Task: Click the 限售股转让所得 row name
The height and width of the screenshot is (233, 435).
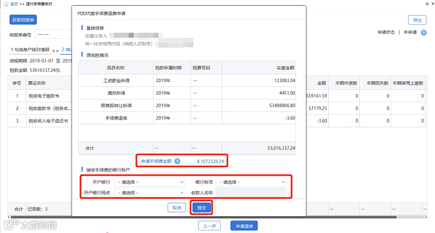Action: coord(116,106)
